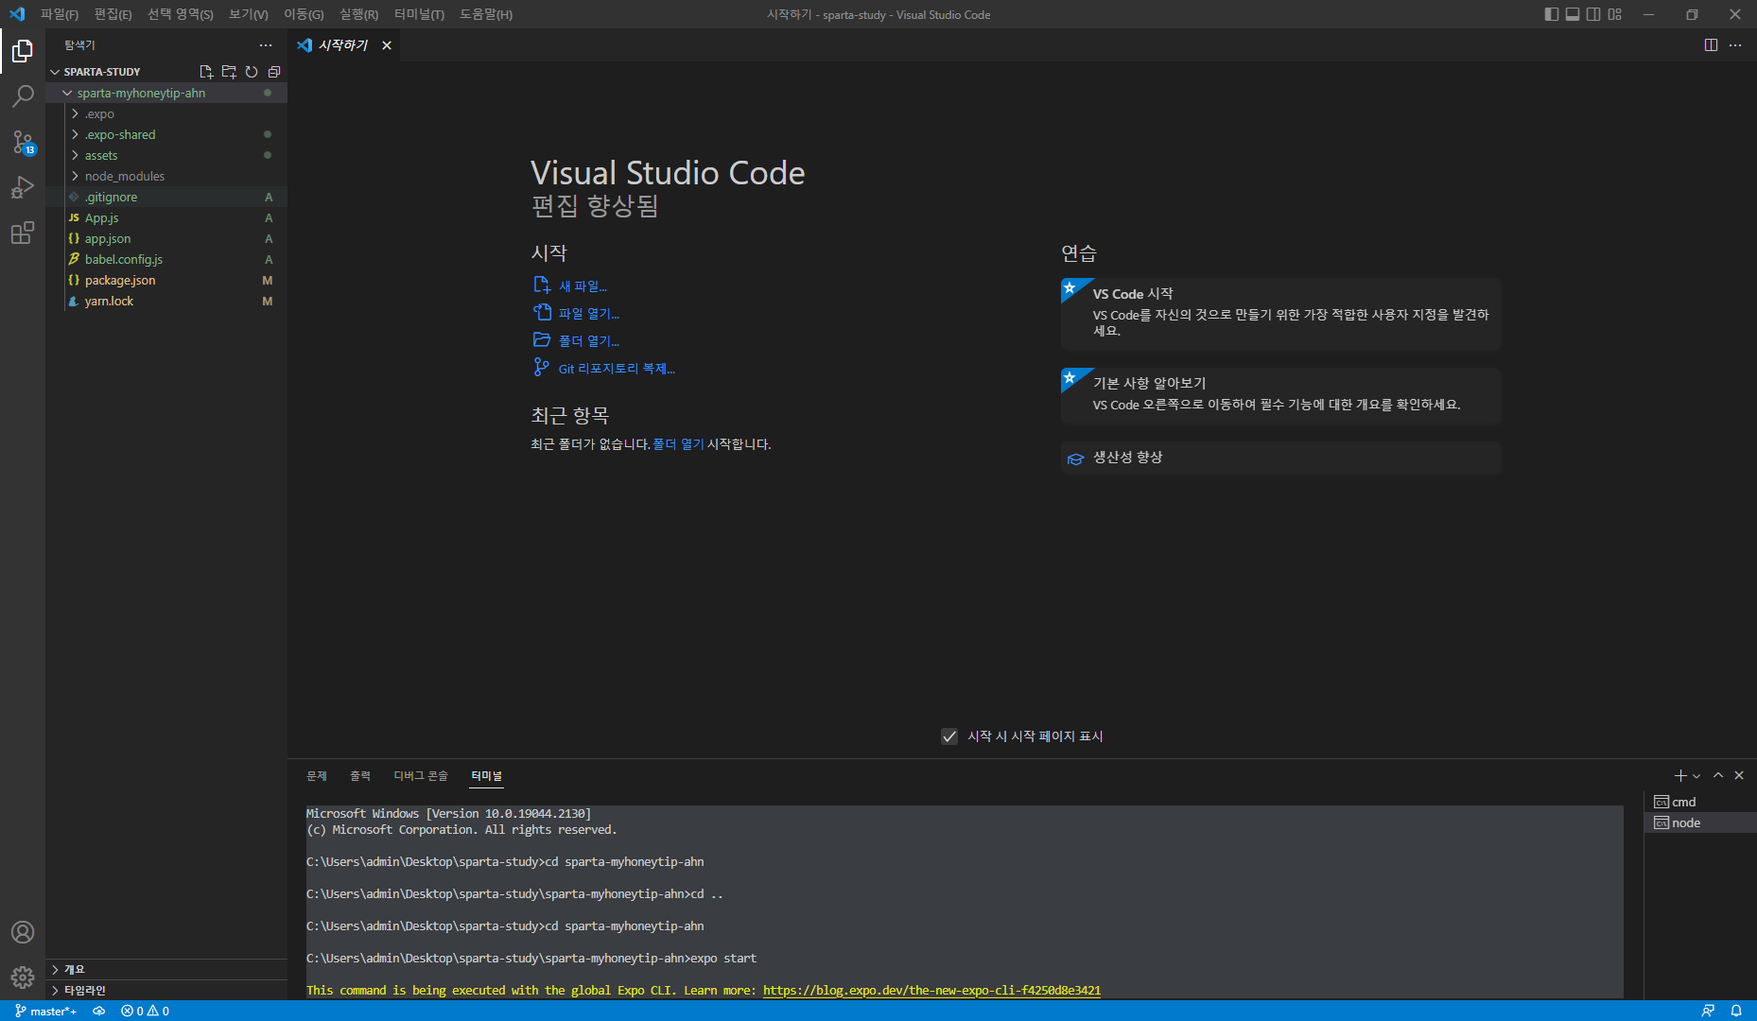The image size is (1757, 1021).
Task: Open package.json in the explorer
Action: coord(166,280)
